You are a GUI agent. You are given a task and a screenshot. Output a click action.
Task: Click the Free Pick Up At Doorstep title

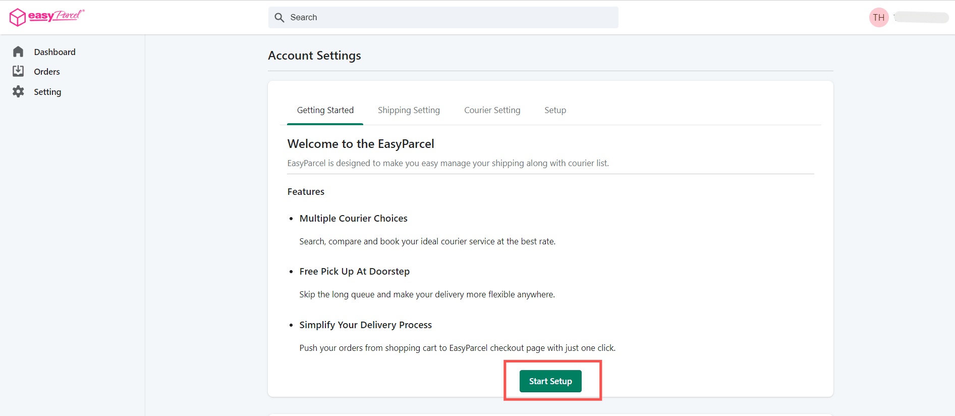[x=354, y=271]
